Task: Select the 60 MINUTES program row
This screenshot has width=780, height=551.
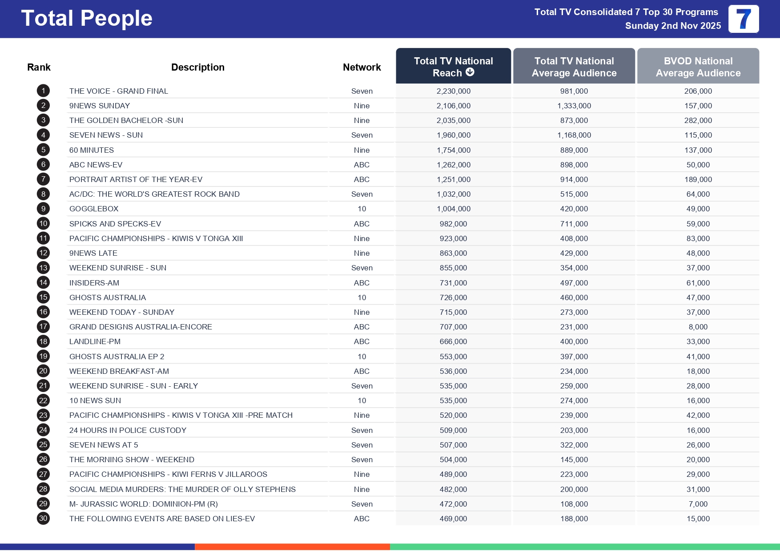Action: pos(92,150)
